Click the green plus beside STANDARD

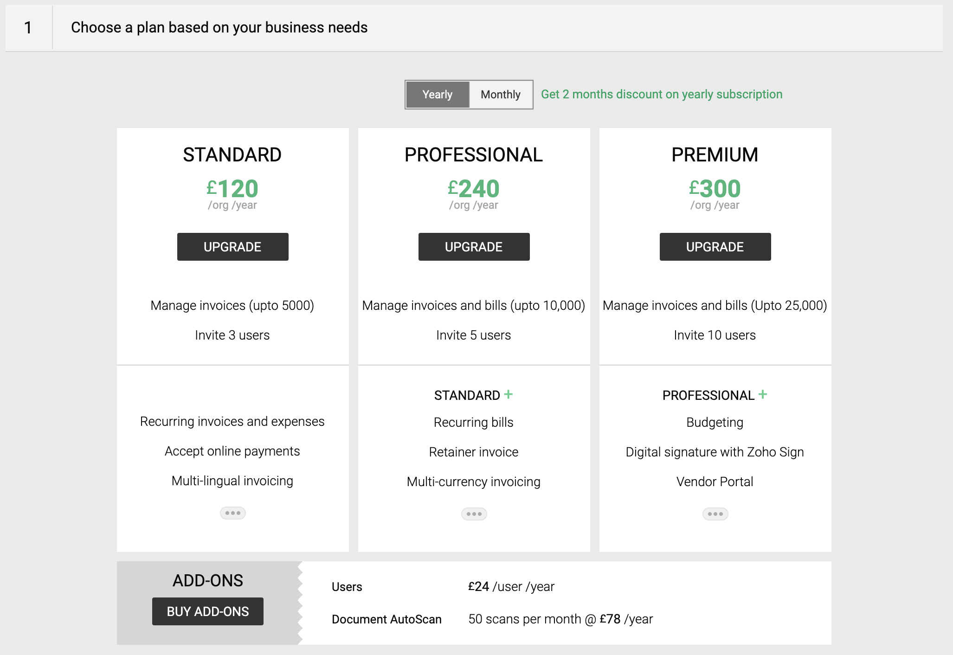509,394
